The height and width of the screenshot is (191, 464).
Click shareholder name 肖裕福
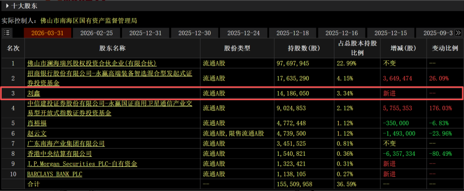tap(37, 124)
